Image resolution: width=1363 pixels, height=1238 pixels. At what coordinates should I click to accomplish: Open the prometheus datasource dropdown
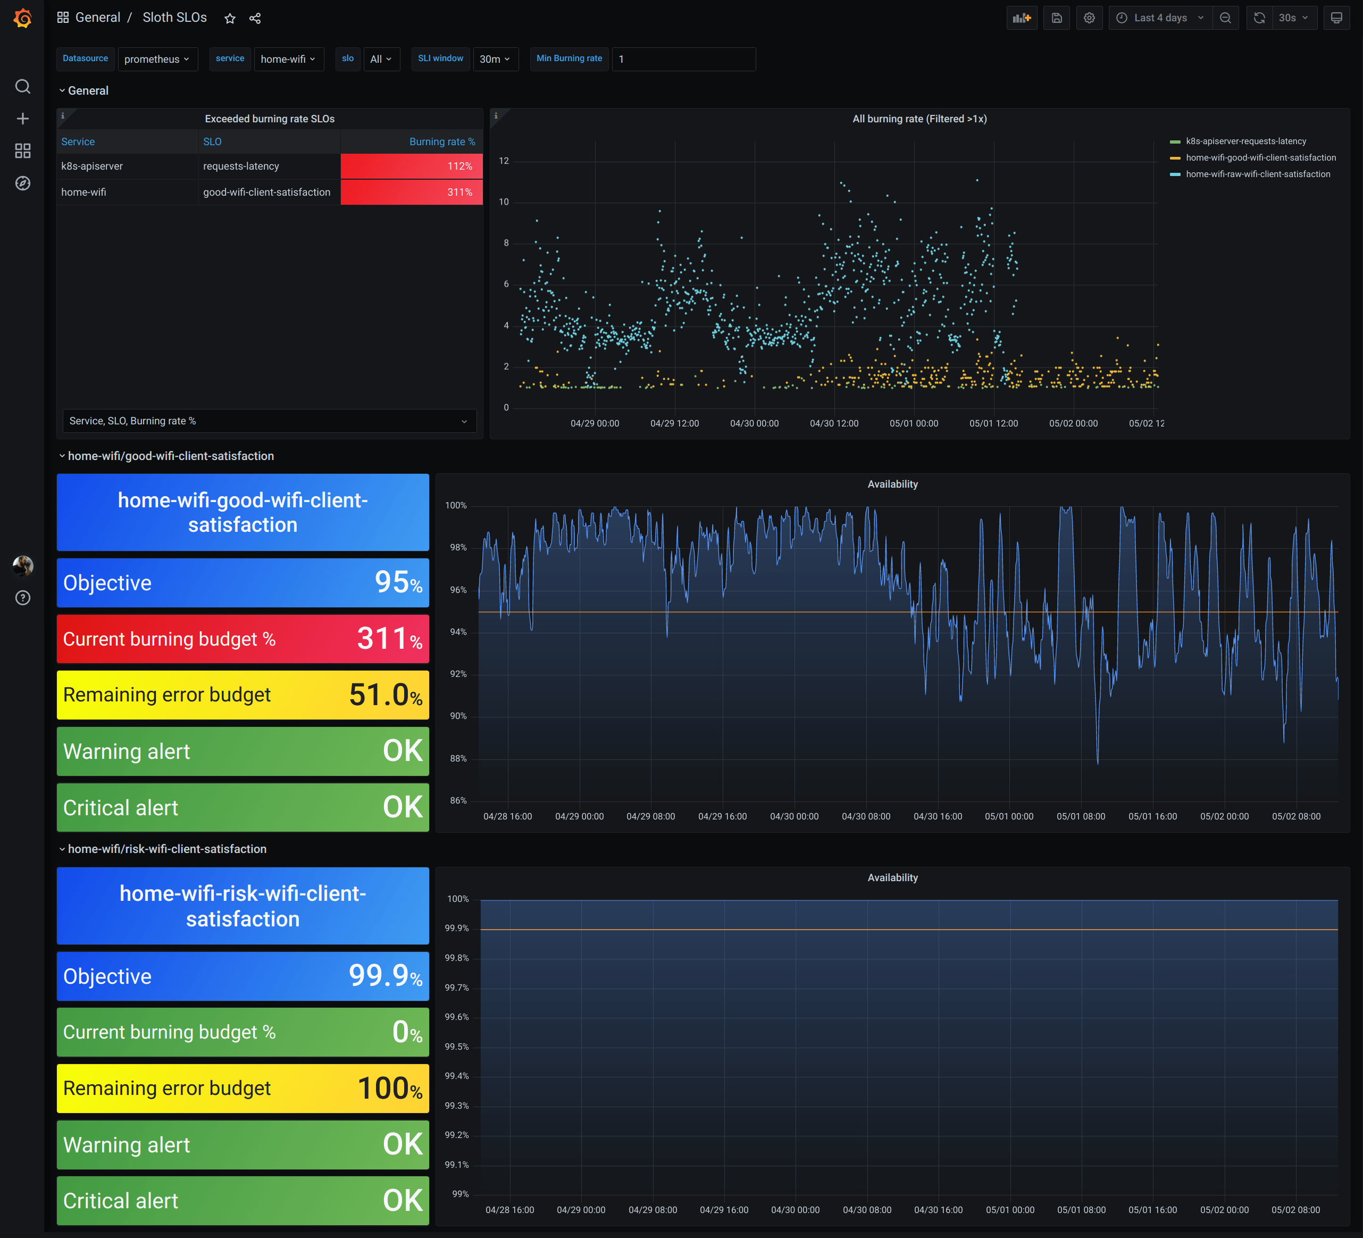point(157,59)
